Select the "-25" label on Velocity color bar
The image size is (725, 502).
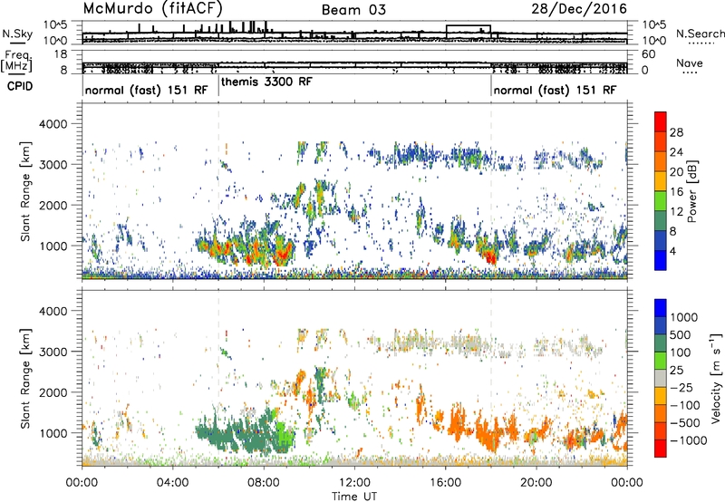click(x=681, y=387)
